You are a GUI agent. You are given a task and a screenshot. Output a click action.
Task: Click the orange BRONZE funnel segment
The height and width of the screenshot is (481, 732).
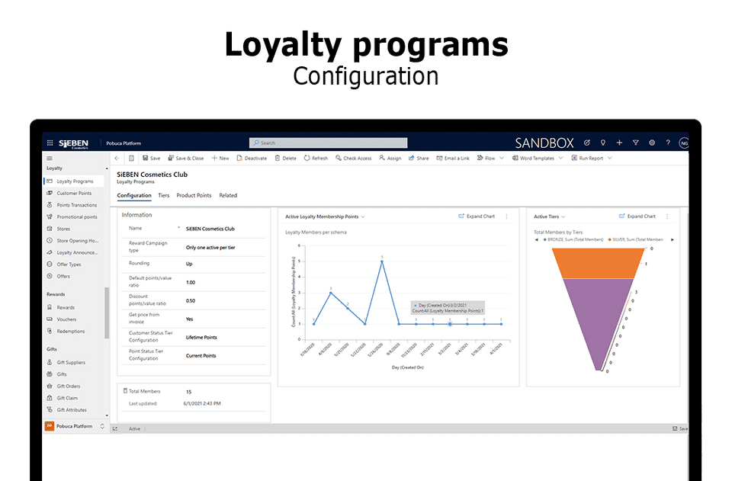(598, 263)
